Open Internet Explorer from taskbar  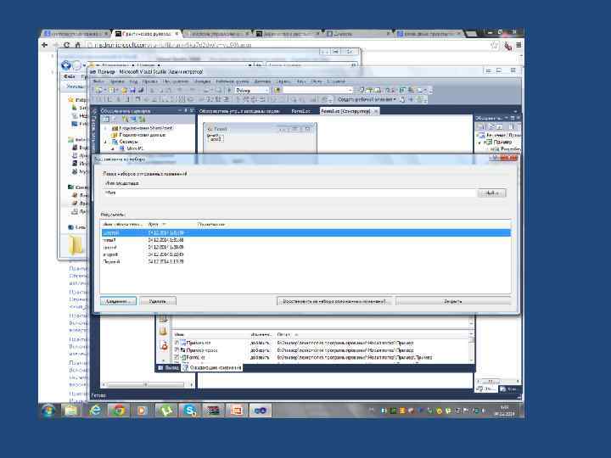95,411
